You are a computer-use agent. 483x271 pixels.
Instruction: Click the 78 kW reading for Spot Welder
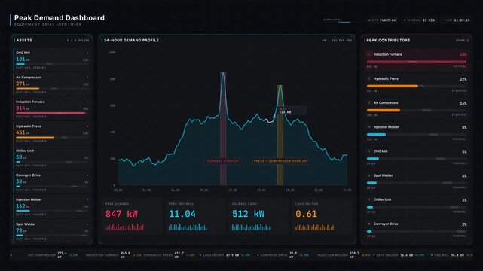click(20, 230)
